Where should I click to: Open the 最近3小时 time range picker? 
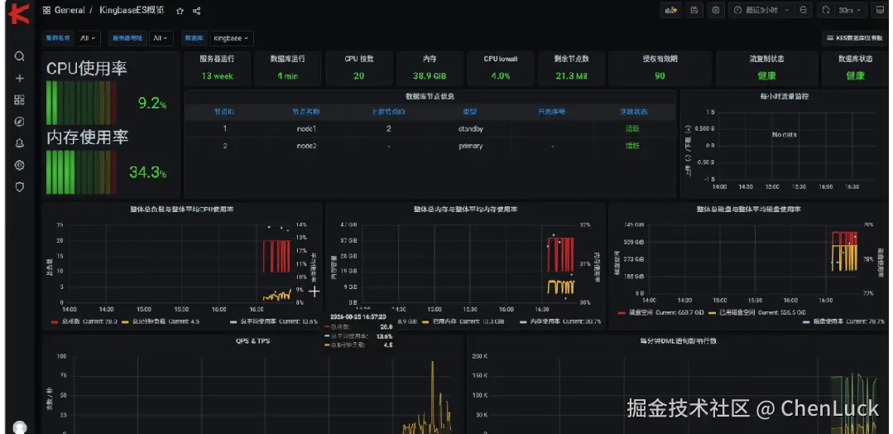(x=762, y=10)
